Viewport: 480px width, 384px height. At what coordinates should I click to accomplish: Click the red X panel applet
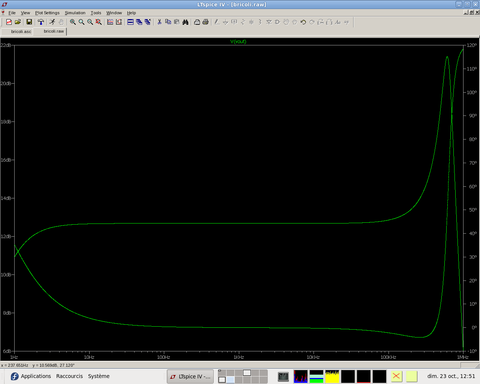[x=396, y=376]
